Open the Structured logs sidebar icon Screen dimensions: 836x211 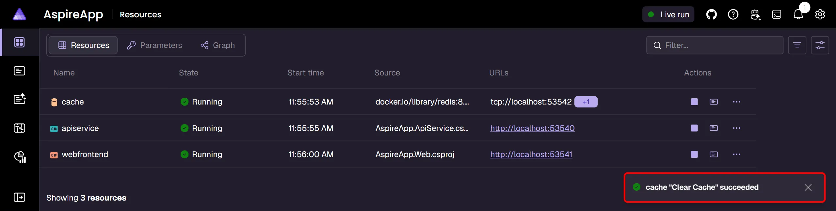click(20, 98)
